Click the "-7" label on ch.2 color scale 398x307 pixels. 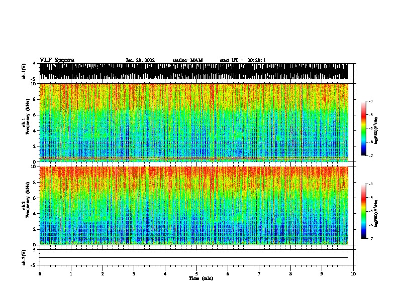(x=370, y=239)
